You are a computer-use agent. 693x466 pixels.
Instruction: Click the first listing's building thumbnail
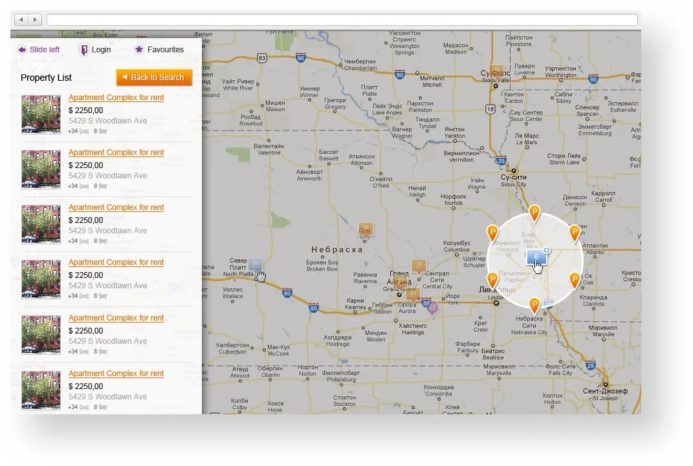[41, 114]
